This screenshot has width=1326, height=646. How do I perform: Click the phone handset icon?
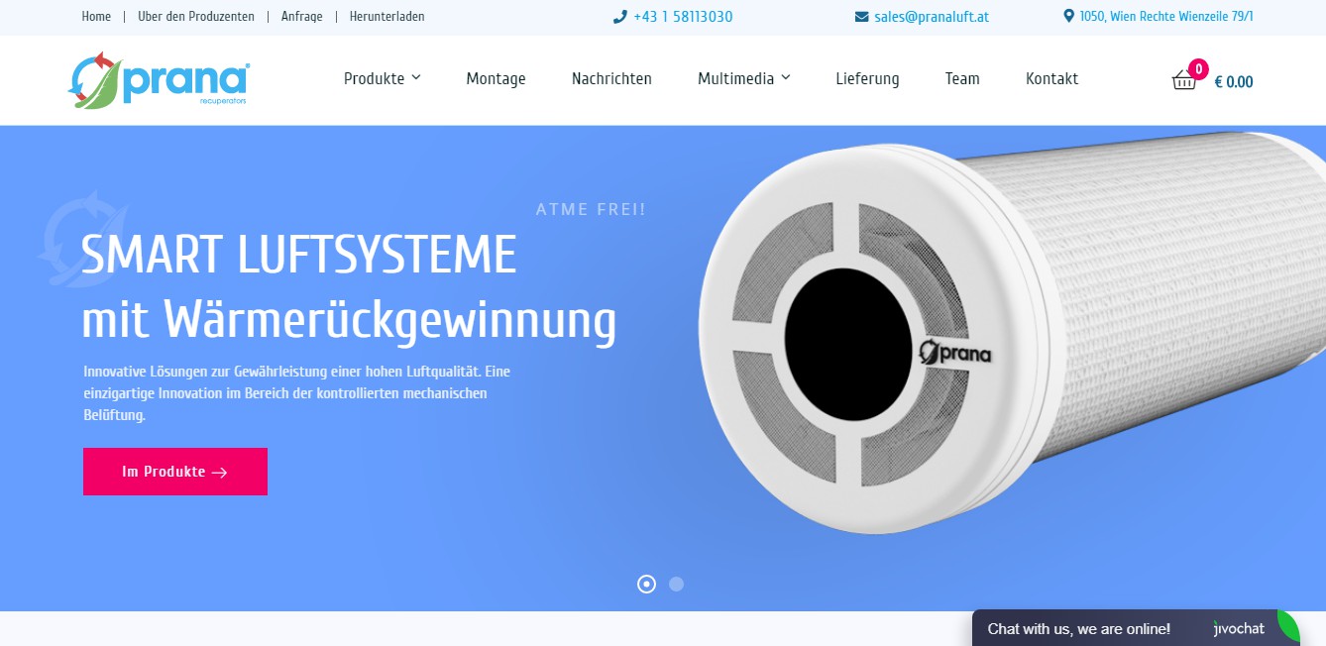(x=620, y=17)
